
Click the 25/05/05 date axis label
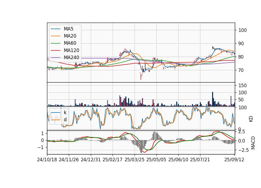click(x=156, y=160)
